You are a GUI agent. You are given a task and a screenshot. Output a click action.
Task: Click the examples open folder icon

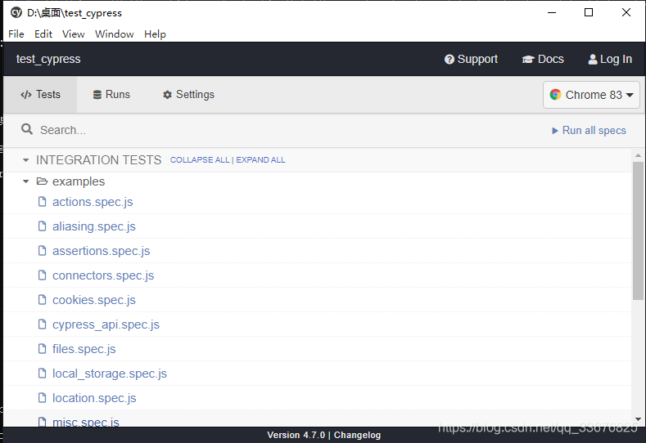42,181
